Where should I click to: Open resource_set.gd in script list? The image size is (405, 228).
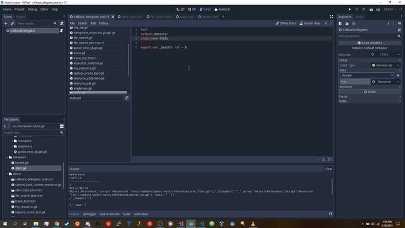pos(84,84)
